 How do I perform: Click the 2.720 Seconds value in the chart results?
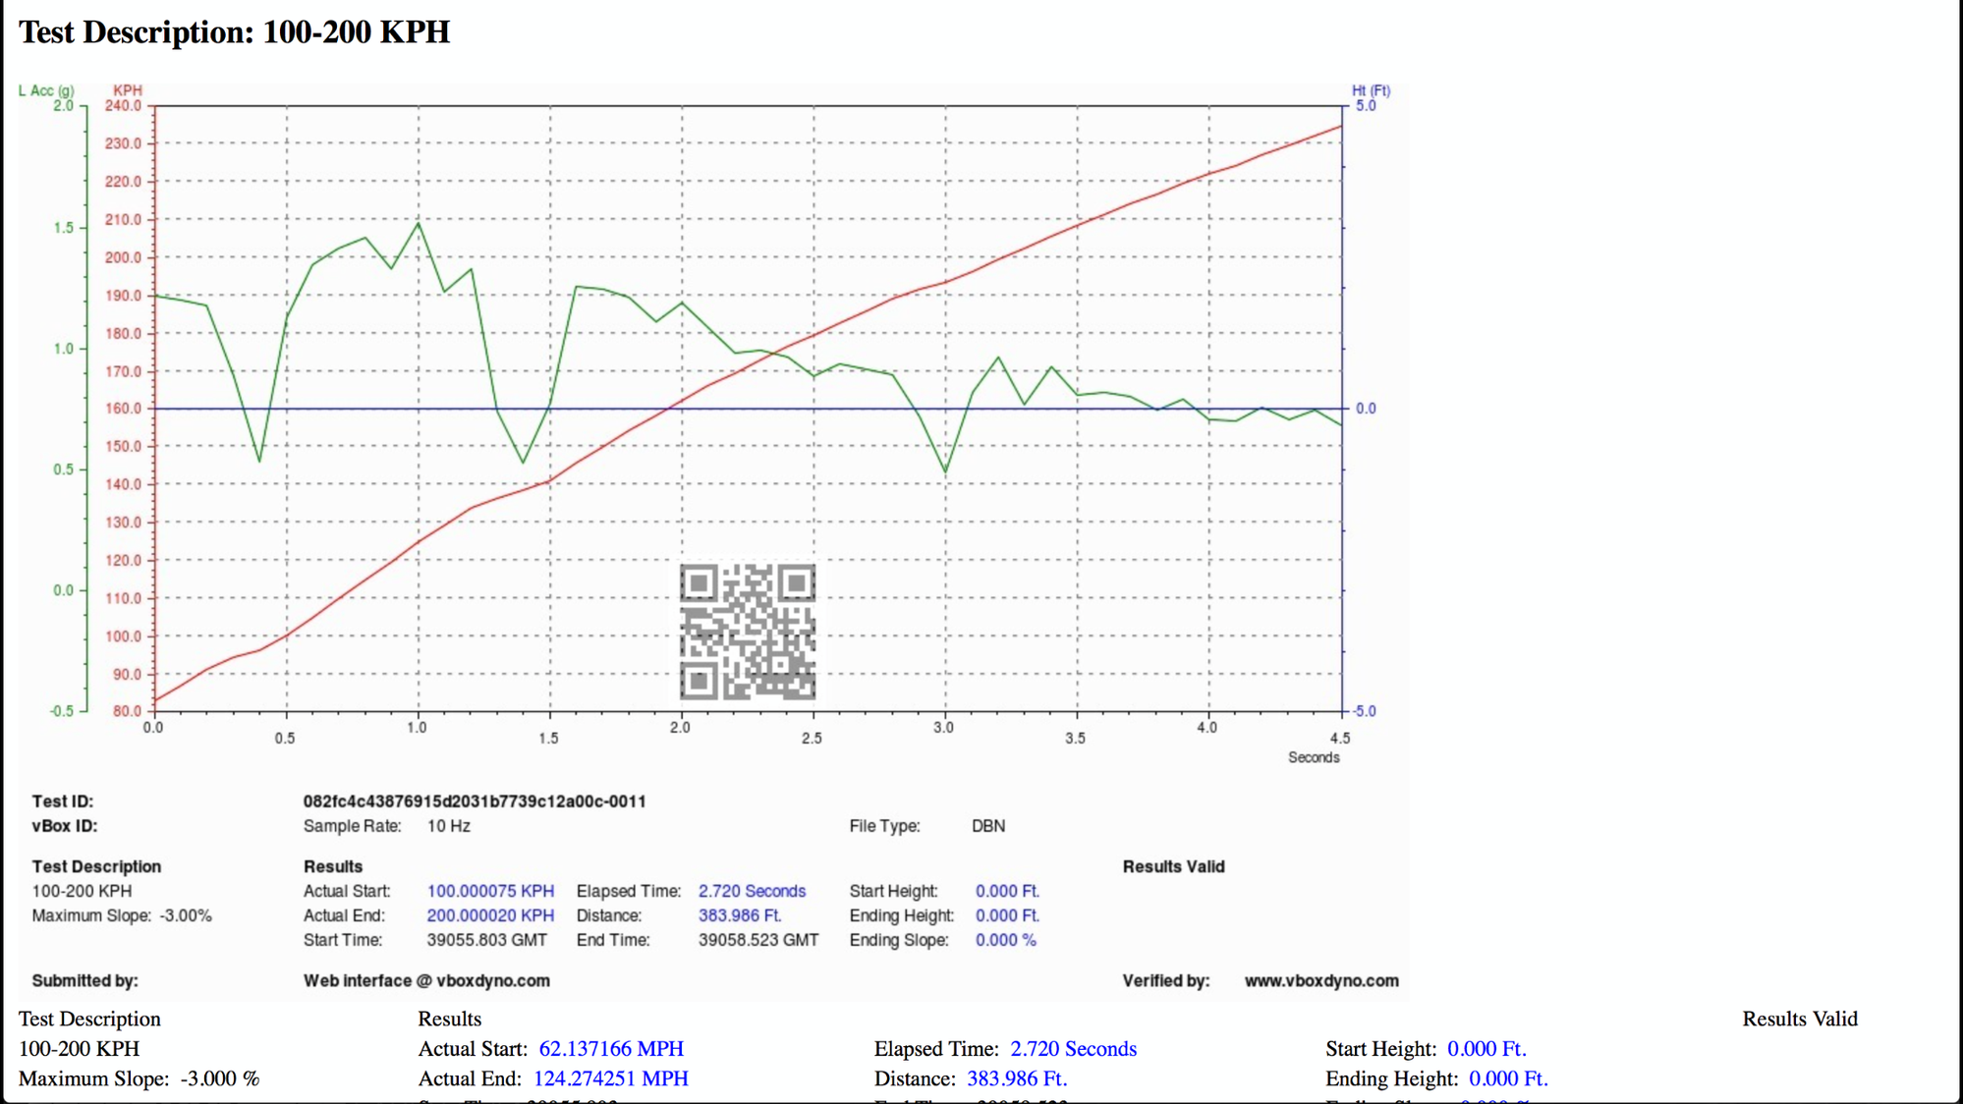click(752, 891)
